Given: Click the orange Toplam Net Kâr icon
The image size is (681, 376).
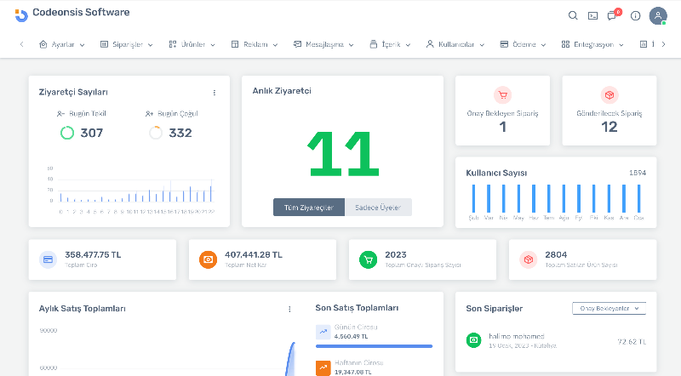Looking at the screenshot, I should [x=208, y=259].
